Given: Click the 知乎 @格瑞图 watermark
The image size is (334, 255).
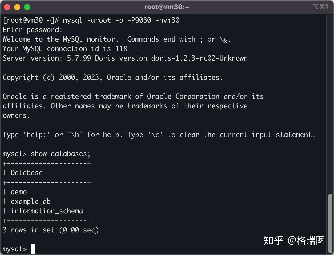Looking at the screenshot, I should [294, 240].
